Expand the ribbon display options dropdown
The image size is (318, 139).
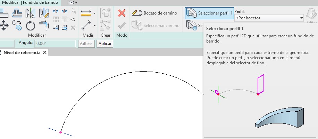[73, 2]
